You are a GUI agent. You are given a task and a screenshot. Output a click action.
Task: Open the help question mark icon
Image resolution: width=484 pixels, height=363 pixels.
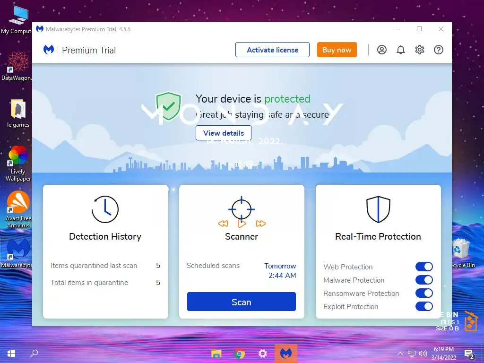coord(438,50)
